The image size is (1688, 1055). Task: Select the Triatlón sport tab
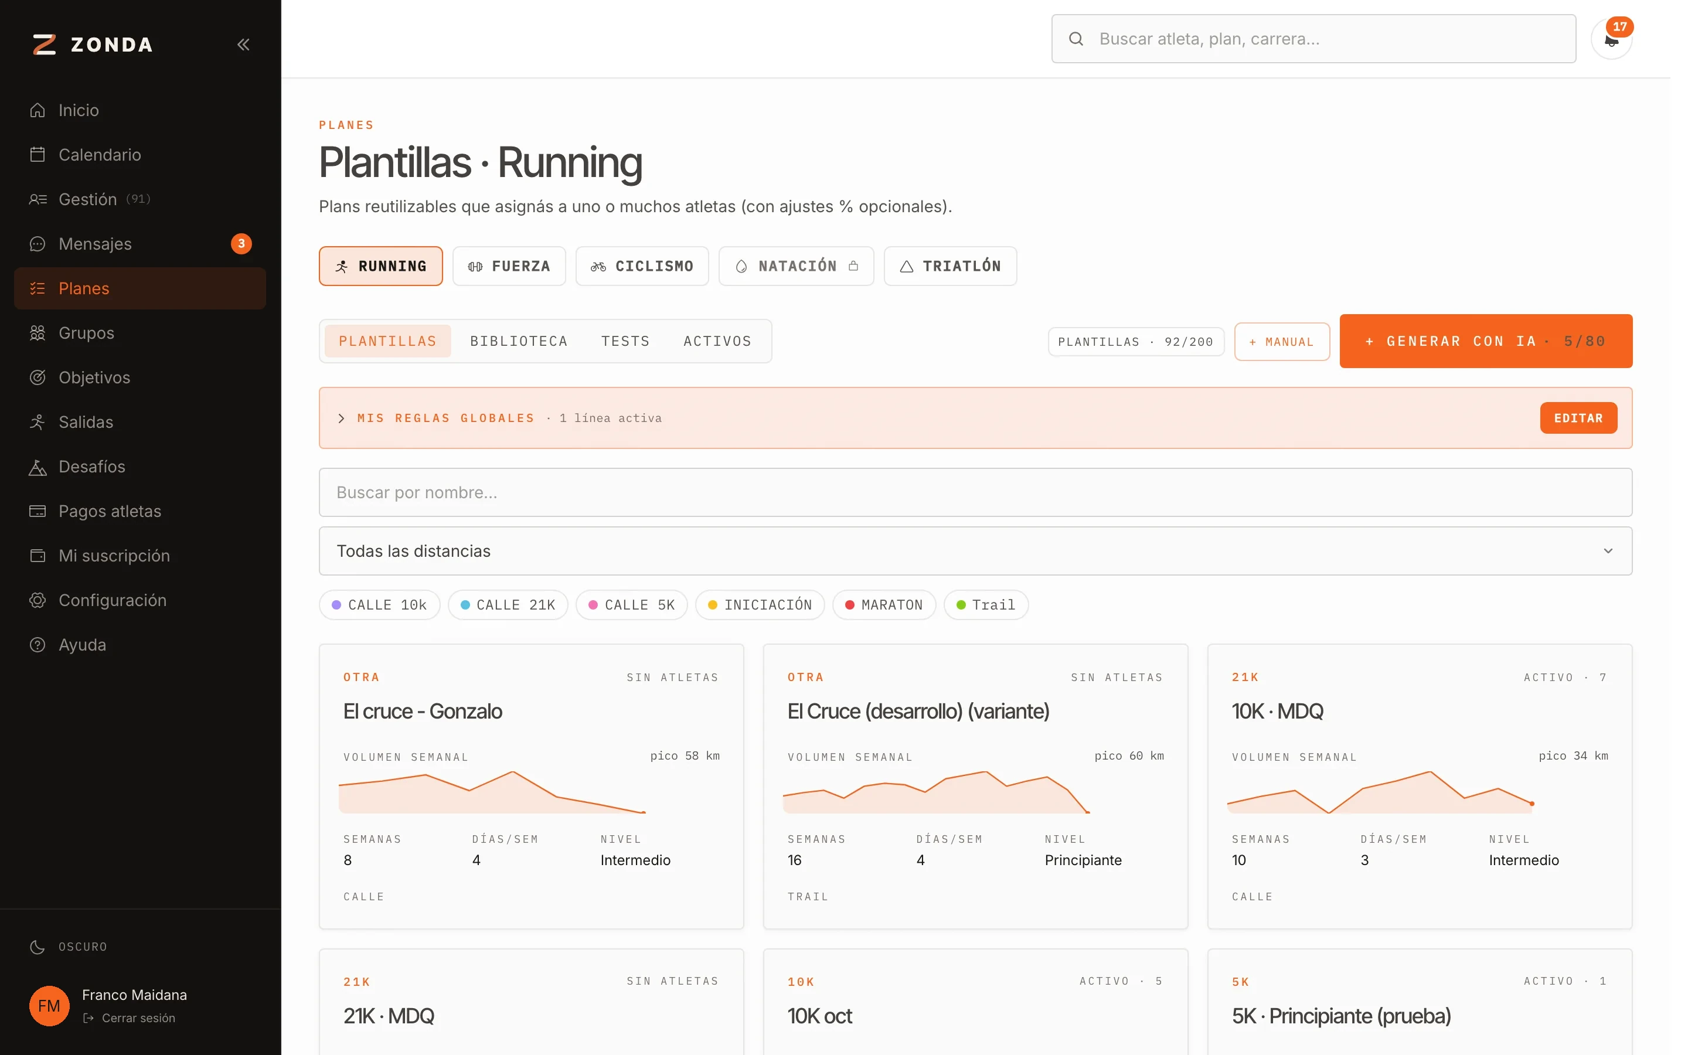click(950, 266)
